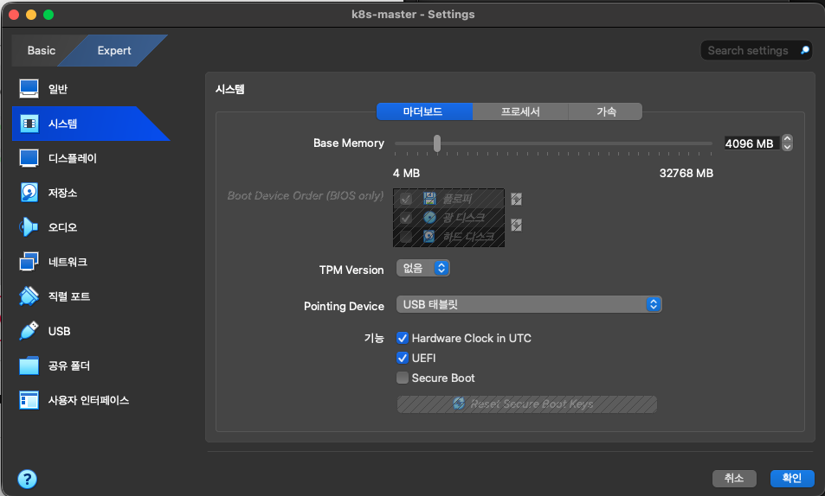Open the 디스플레이 monitor icon
825x496 pixels.
click(29, 158)
